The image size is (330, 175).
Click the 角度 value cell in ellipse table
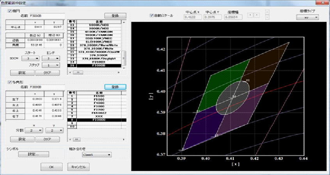pos(34,45)
